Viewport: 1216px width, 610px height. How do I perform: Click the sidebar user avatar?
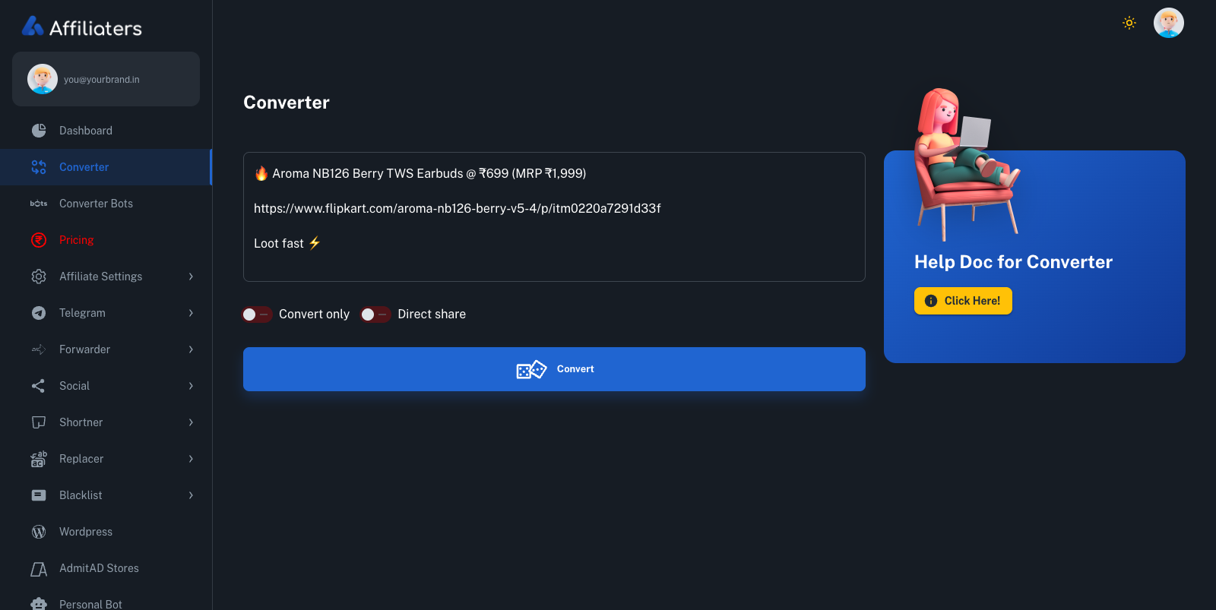43,79
